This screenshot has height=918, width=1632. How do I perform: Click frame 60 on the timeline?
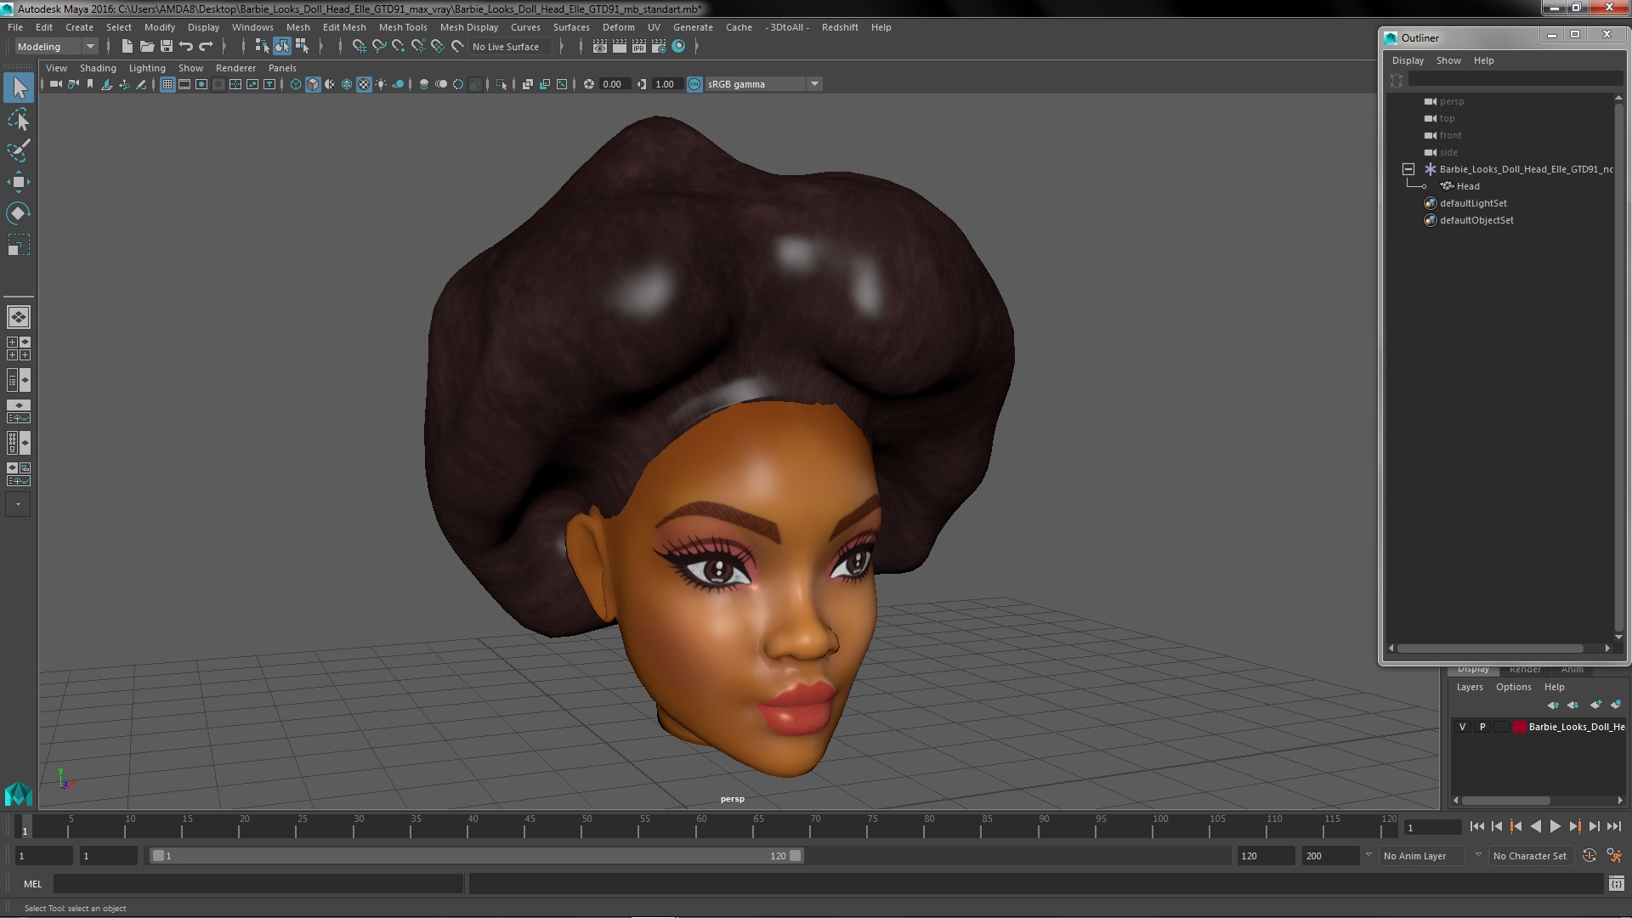(x=701, y=826)
